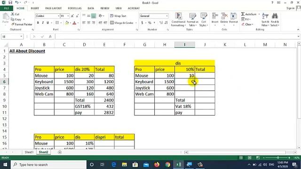Switch to Page Break Preview in status bar
Viewport: 301px width, 169px height.
(x=258, y=158)
